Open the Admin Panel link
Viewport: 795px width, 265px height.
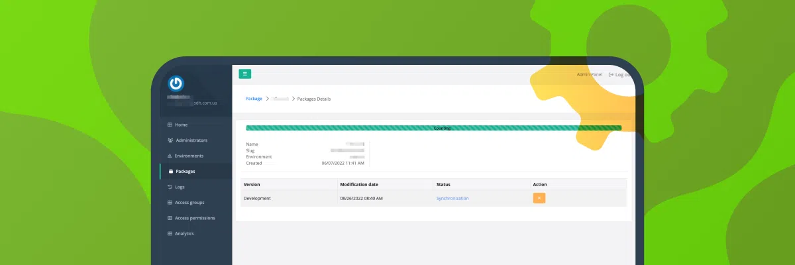tap(589, 75)
